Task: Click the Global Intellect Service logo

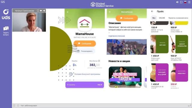Action: pyautogui.click(x=102, y=4)
